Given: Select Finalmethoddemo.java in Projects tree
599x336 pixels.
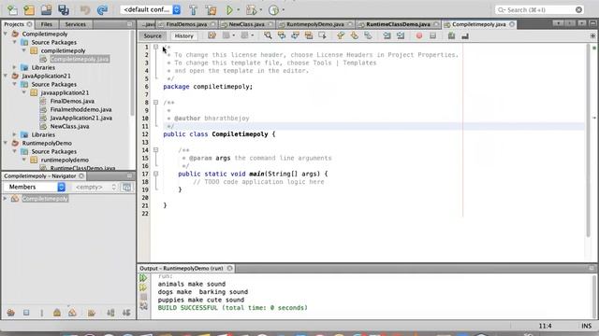Looking at the screenshot, I should [80, 109].
